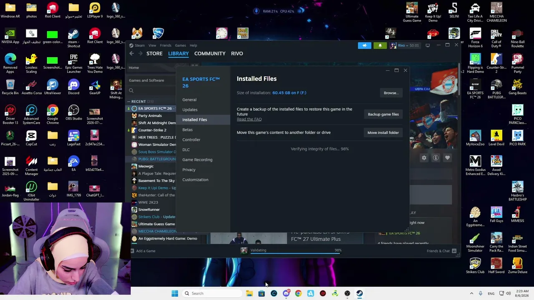Viewport: 534px width, 300px height.
Task: Click the Windows Start button
Action: (175, 293)
